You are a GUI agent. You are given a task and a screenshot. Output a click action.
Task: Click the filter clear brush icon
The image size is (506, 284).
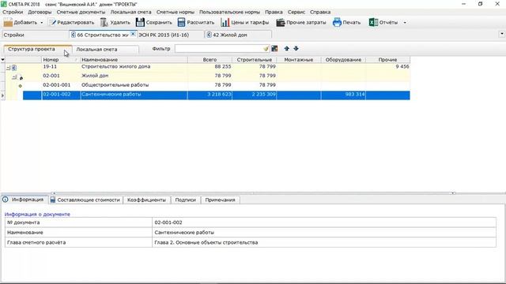tap(266, 49)
